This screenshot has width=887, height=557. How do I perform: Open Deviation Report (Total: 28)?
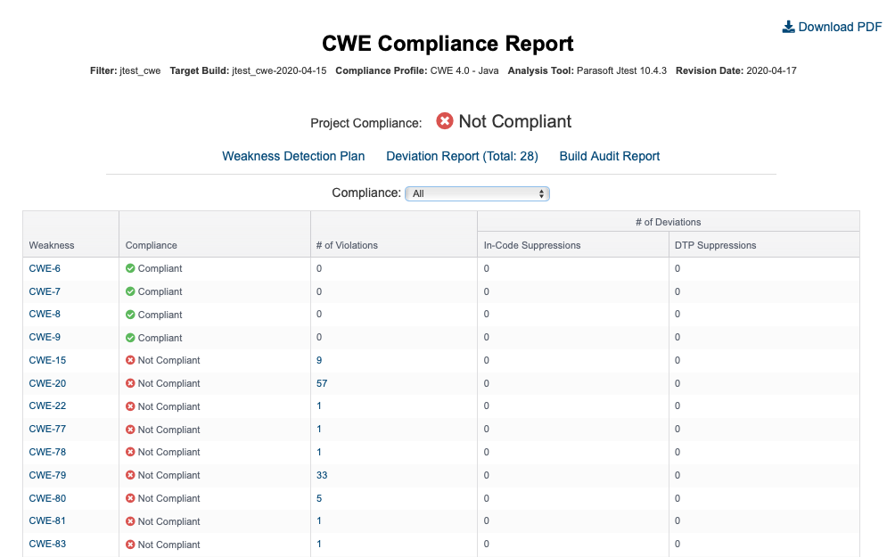(462, 156)
